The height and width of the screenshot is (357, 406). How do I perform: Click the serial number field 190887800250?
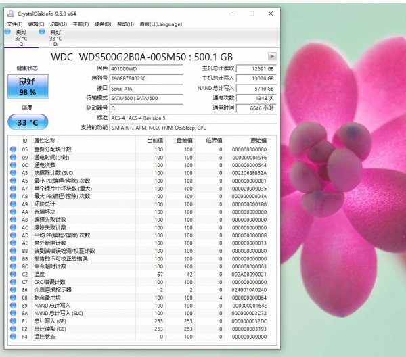point(146,78)
